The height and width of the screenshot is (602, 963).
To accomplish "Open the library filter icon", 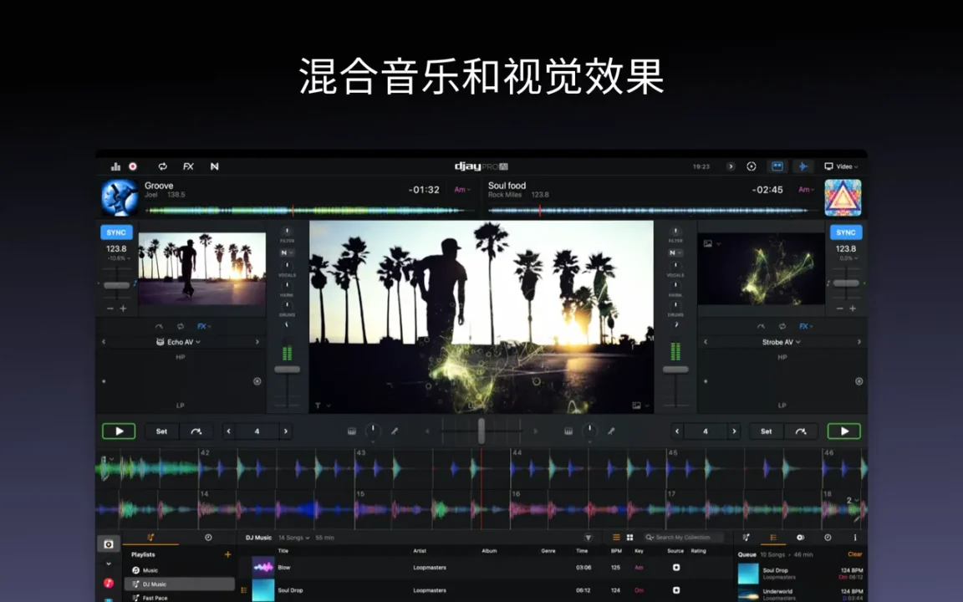I will coord(588,538).
